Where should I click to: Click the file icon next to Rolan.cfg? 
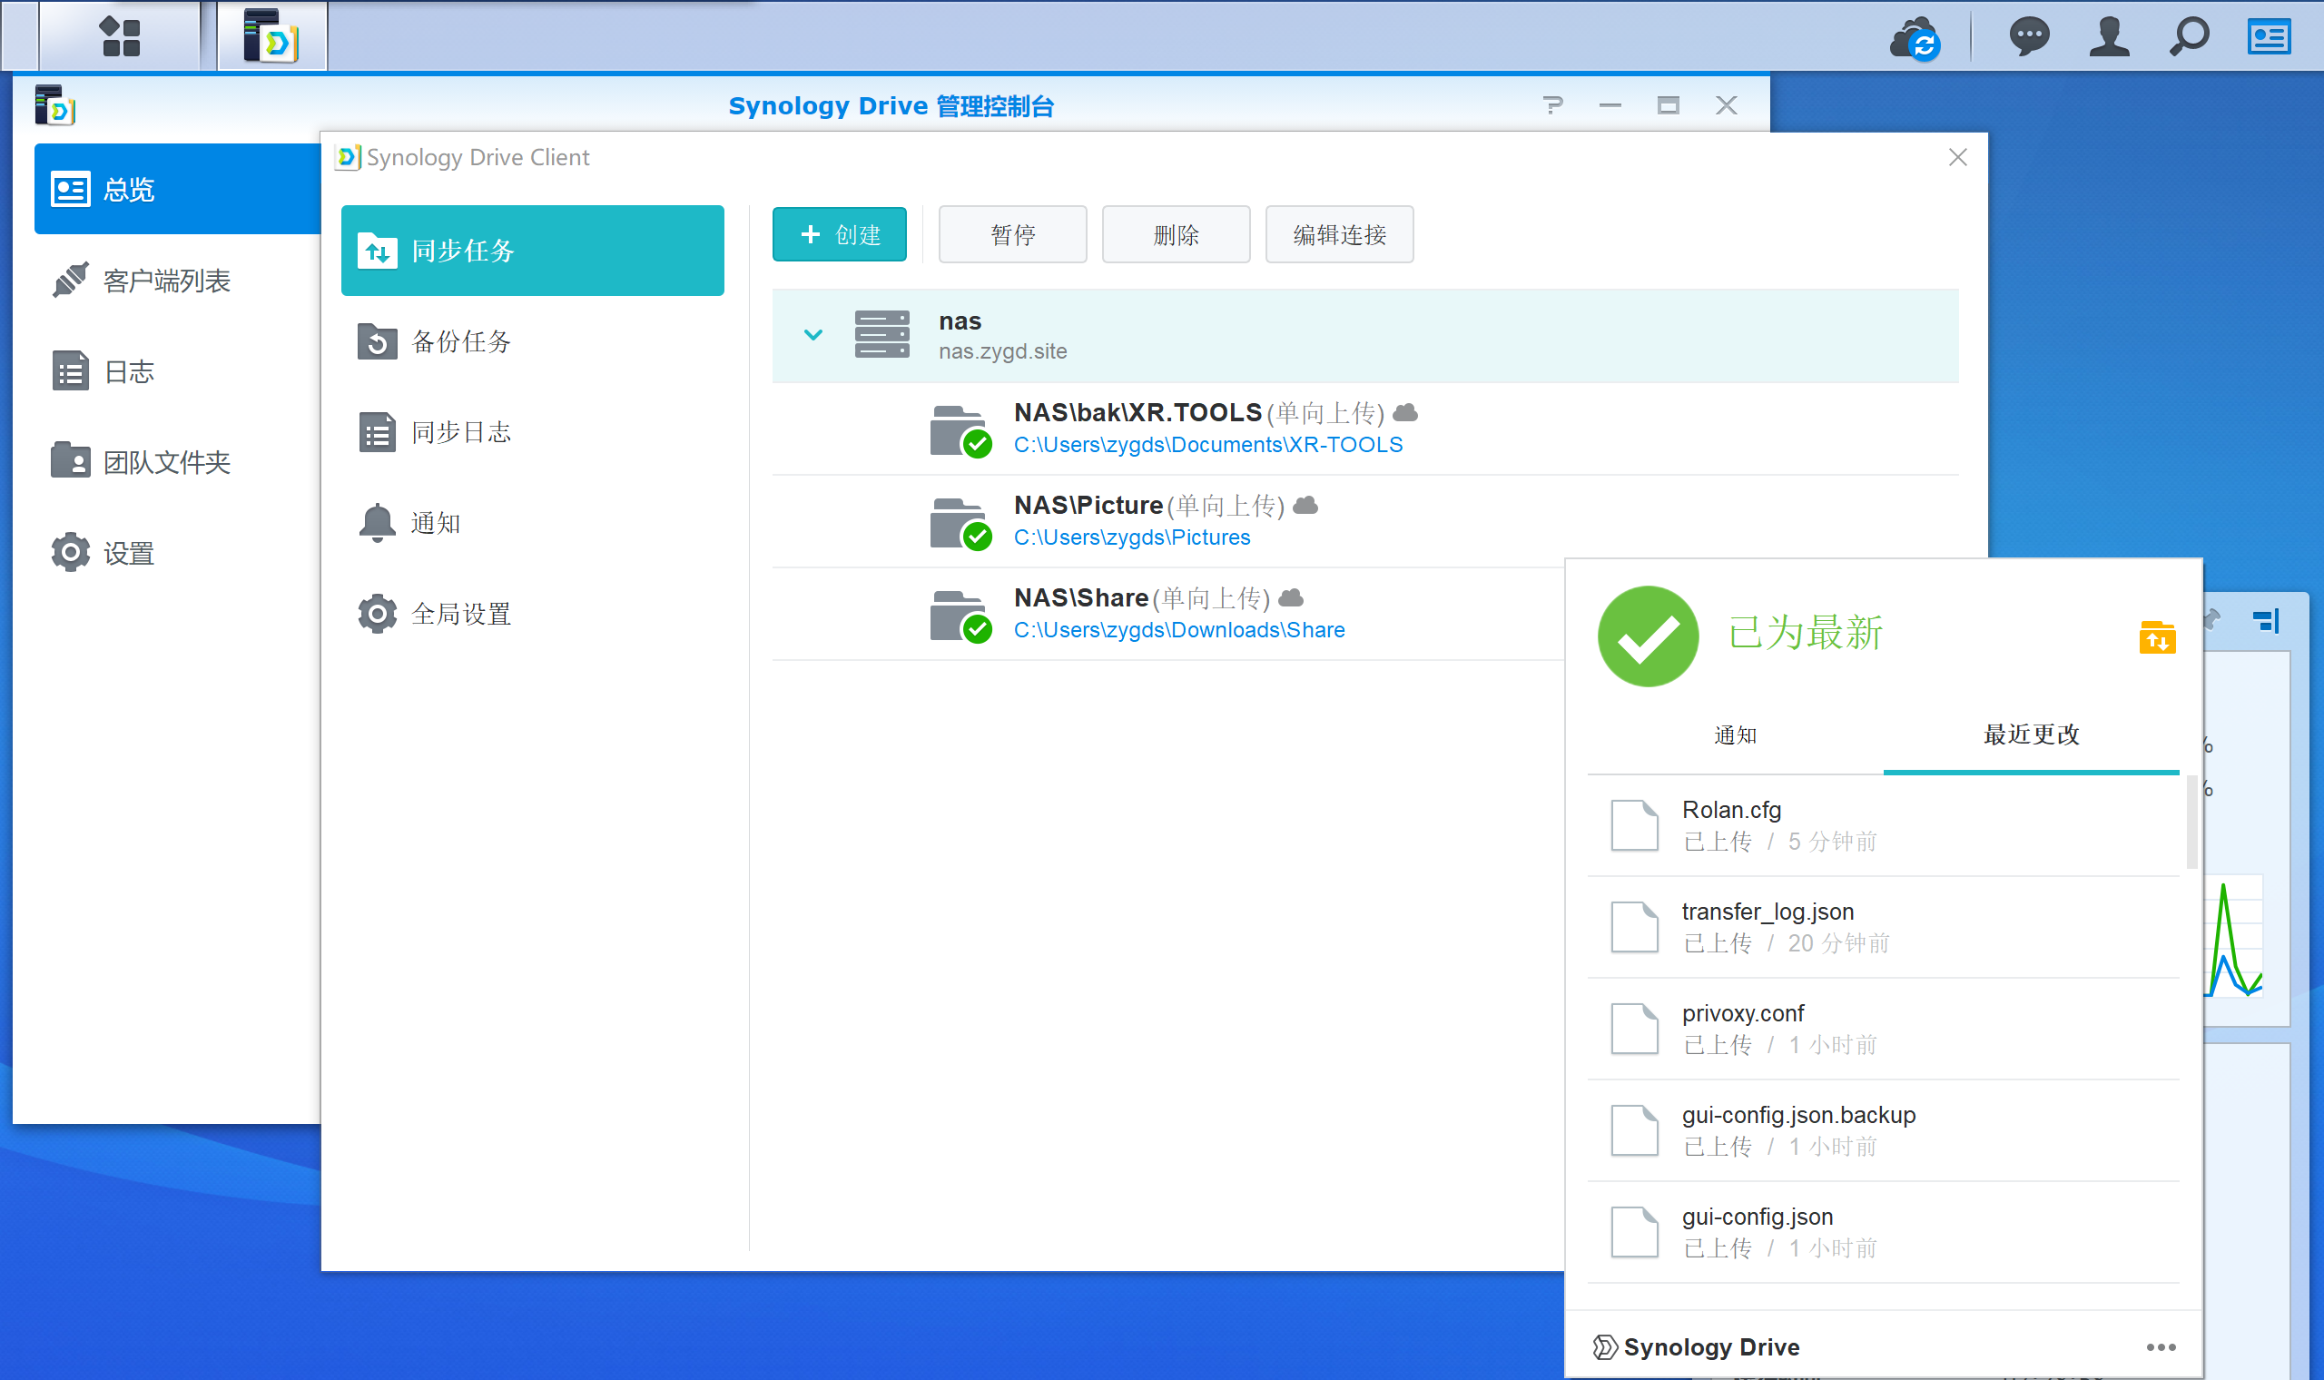(x=1634, y=825)
